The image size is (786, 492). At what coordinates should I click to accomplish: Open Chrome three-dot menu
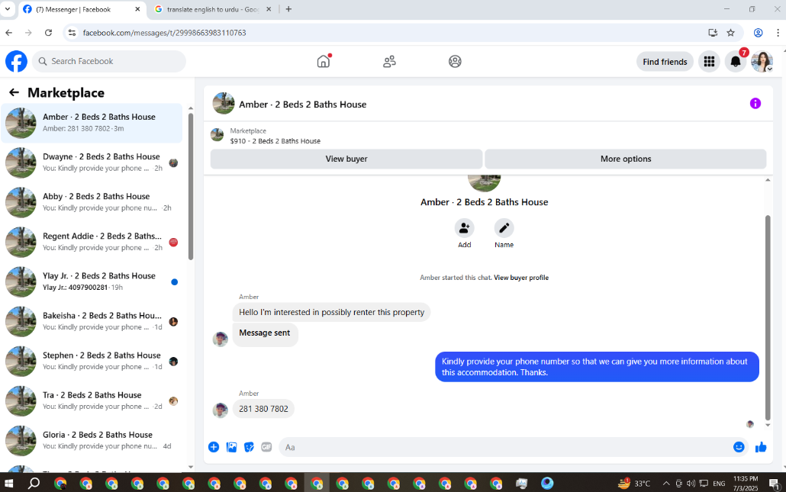coord(778,33)
